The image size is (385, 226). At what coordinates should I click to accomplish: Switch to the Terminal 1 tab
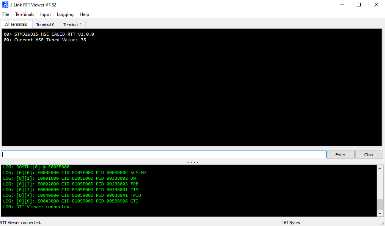pyautogui.click(x=72, y=25)
